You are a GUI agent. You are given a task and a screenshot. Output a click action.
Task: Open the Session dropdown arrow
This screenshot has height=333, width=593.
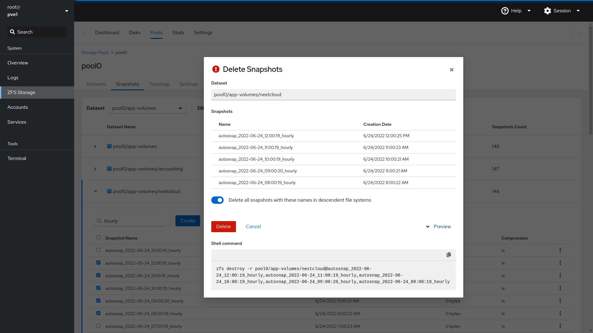(578, 11)
